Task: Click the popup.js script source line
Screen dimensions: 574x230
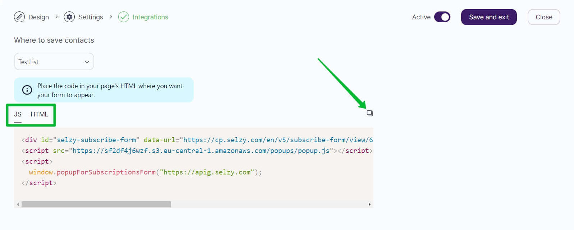Action: point(197,151)
